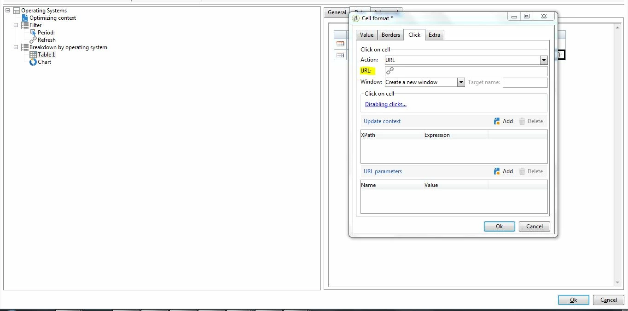628x311 pixels.
Task: Click the Expression column header
Action: [x=455, y=135]
